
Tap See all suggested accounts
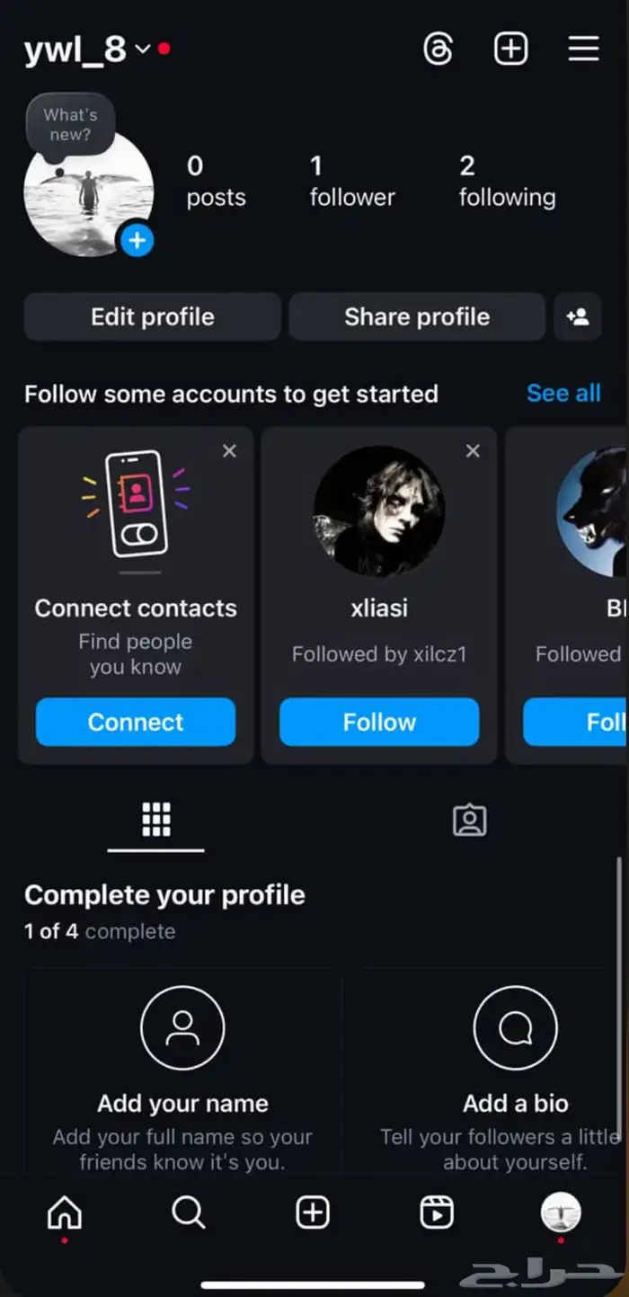coord(563,394)
